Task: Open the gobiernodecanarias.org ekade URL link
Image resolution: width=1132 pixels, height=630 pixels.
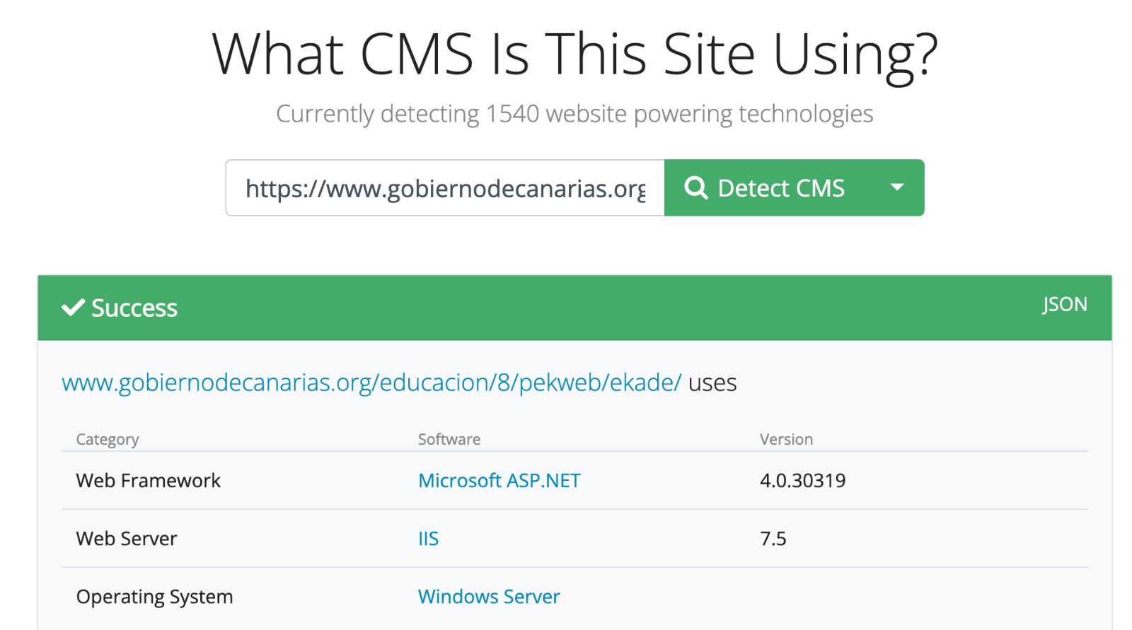Action: pos(371,383)
